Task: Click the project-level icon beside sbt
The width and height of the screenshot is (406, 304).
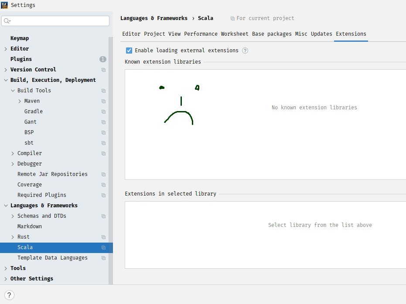Action: 104,143
